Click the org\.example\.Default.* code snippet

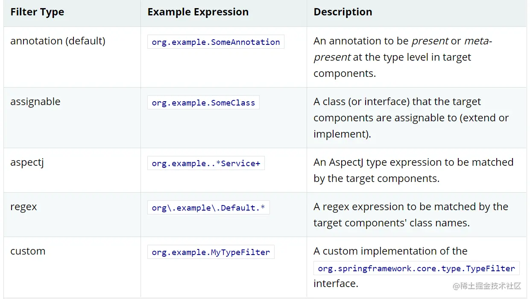(x=208, y=208)
